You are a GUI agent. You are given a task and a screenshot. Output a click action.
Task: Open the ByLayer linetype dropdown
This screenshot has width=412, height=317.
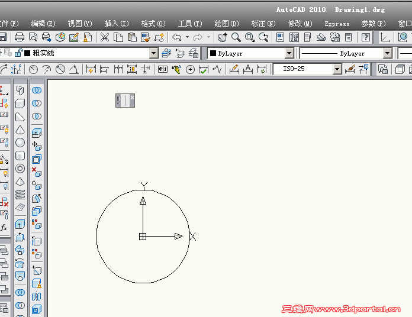(387, 53)
